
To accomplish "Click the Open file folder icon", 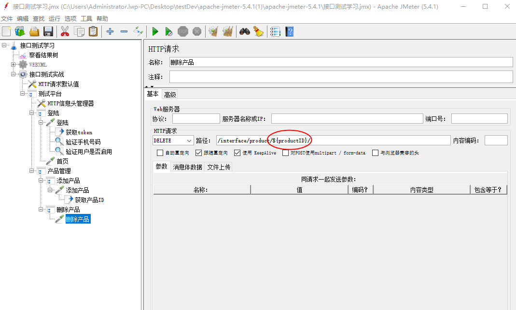I will pos(34,31).
